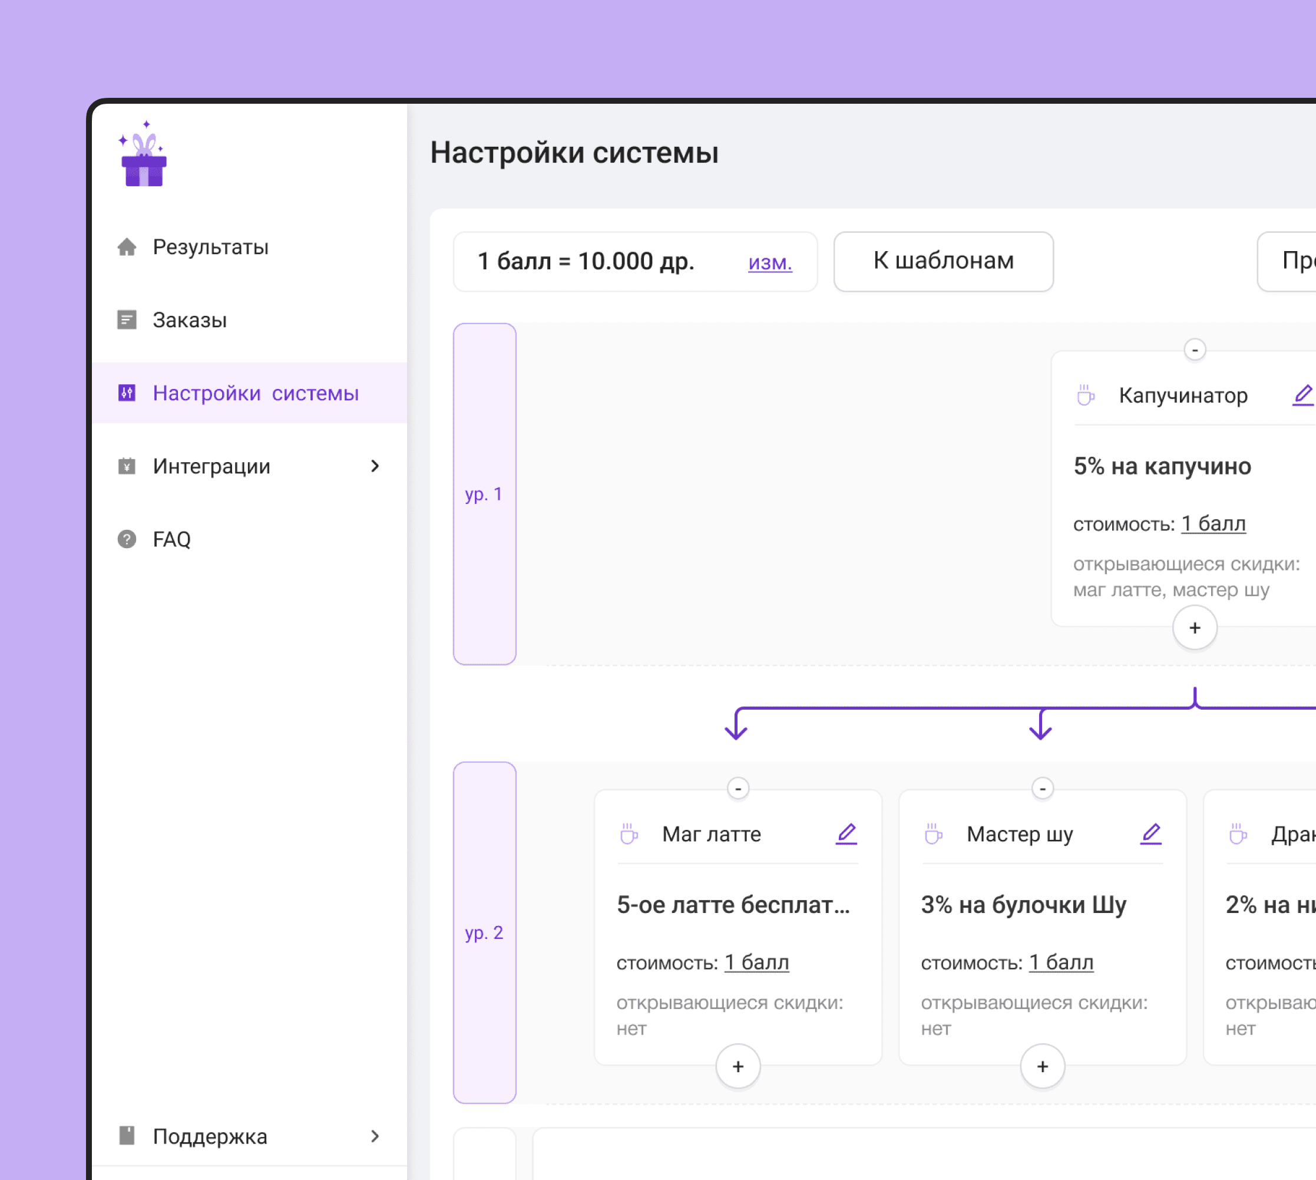This screenshot has height=1180, width=1316.
Task: Select the ур. 1 level bar
Action: point(484,494)
